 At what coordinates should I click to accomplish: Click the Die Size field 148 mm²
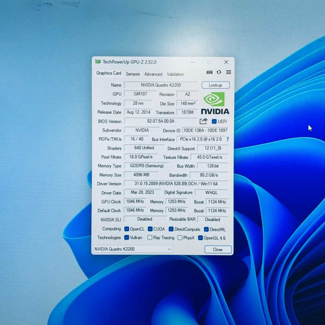(188, 103)
